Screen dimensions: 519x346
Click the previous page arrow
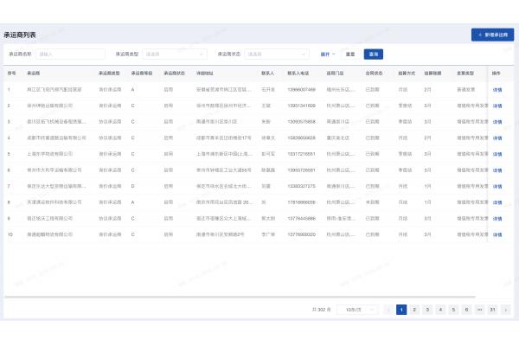pyautogui.click(x=388, y=309)
